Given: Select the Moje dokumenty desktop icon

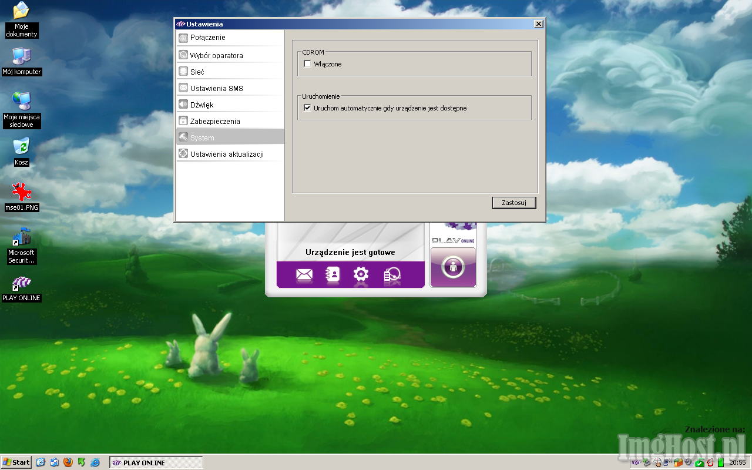Looking at the screenshot, I should 22,19.
